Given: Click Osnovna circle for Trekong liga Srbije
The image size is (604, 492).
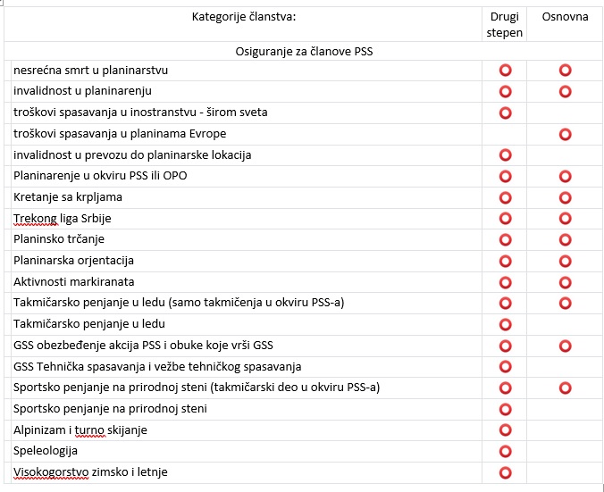Looking at the screenshot, I should tap(565, 219).
